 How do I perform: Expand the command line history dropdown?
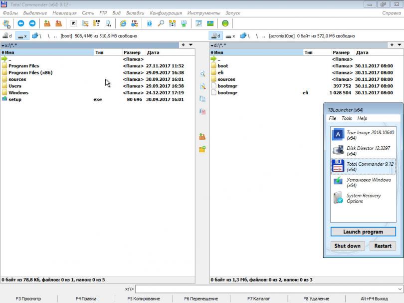[x=400, y=289]
